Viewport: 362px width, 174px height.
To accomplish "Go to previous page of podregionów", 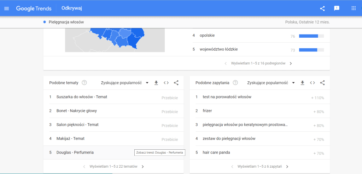I will pyautogui.click(x=226, y=63).
